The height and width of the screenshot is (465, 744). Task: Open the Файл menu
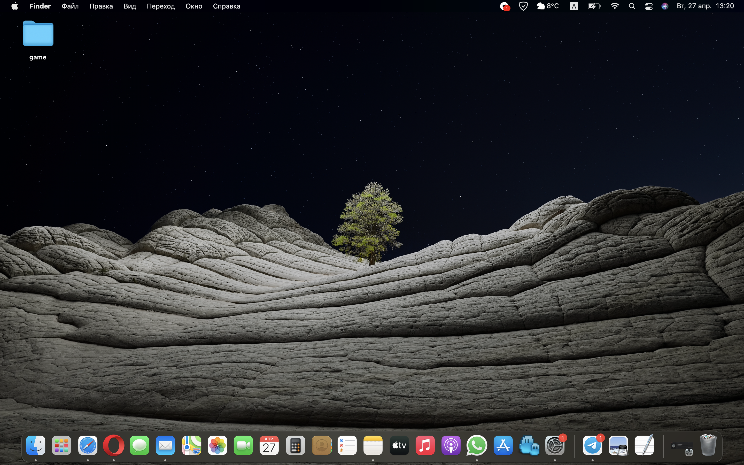click(x=70, y=6)
